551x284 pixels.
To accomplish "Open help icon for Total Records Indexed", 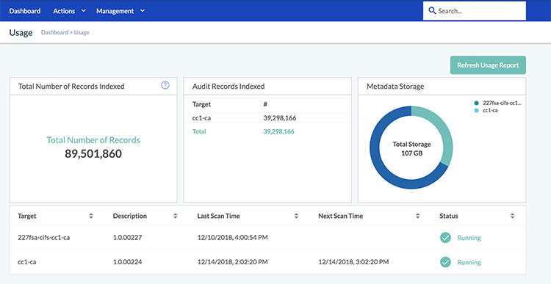I will [165, 85].
